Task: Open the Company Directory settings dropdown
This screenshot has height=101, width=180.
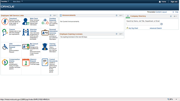Action: pos(175,16)
